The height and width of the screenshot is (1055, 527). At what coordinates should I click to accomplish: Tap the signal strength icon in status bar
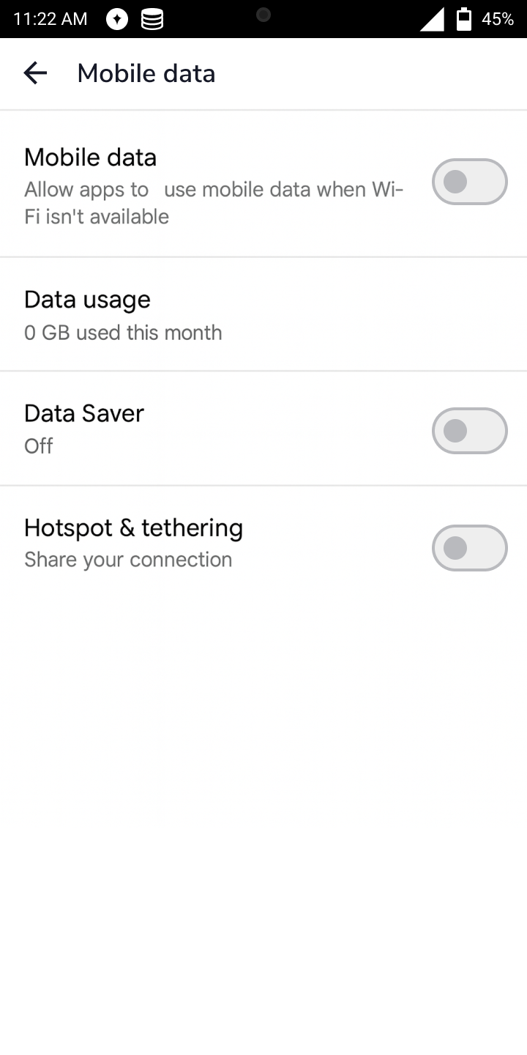click(x=432, y=20)
